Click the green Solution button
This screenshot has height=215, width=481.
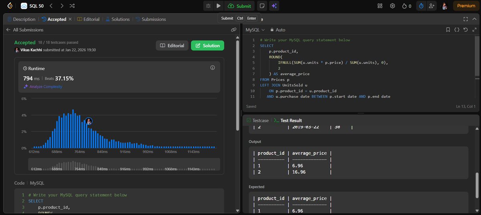pos(207,46)
